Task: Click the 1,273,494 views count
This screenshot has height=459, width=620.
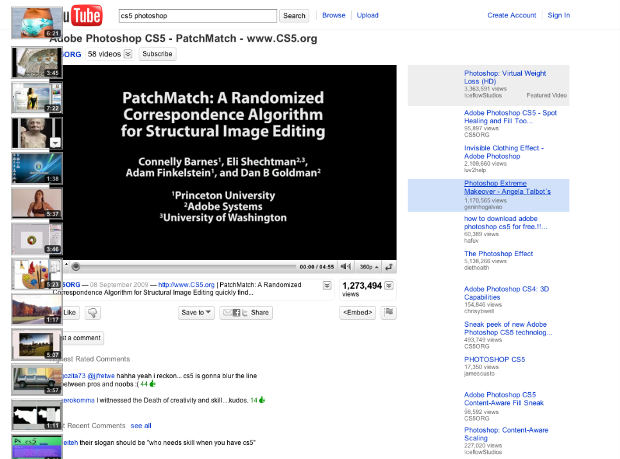Action: coord(362,286)
